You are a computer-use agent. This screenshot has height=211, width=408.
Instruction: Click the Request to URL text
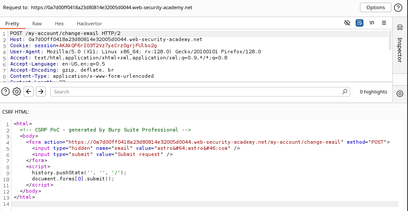(x=112, y=7)
